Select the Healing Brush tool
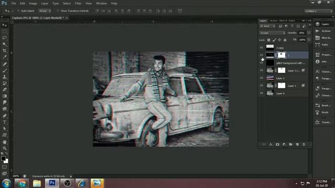Image resolution: width=335 pixels, height=188 pixels. click(x=5, y=64)
